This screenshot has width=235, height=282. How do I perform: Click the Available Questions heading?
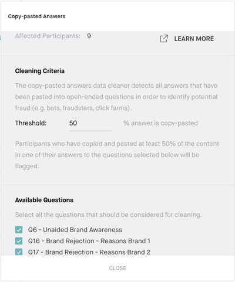click(44, 200)
